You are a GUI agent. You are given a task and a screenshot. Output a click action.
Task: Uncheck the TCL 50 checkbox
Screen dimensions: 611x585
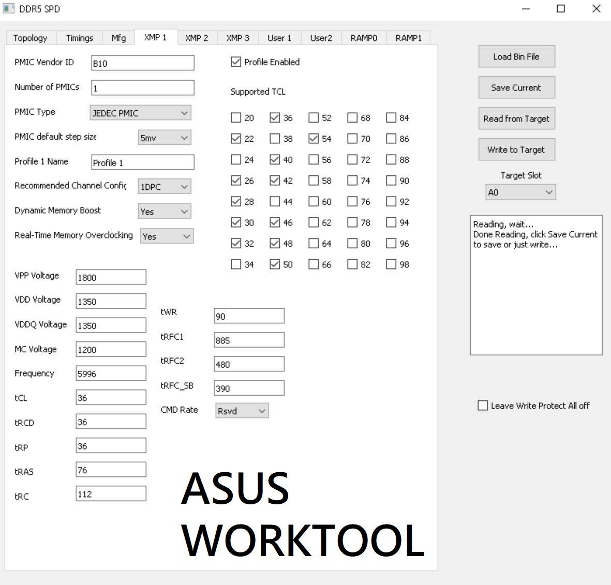275,264
